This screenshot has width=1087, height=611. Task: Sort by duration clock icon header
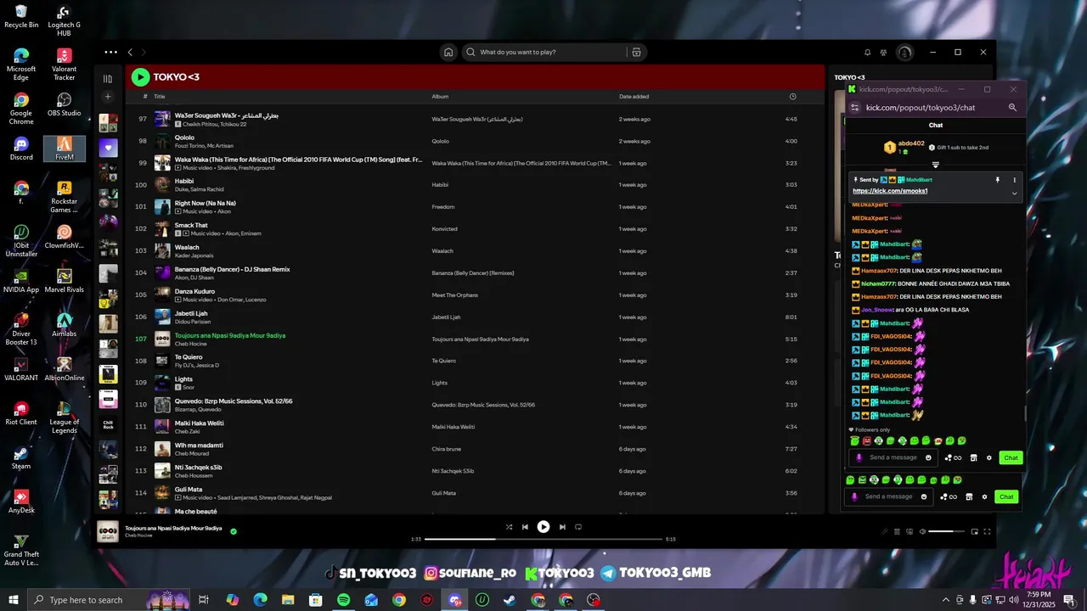(x=793, y=96)
